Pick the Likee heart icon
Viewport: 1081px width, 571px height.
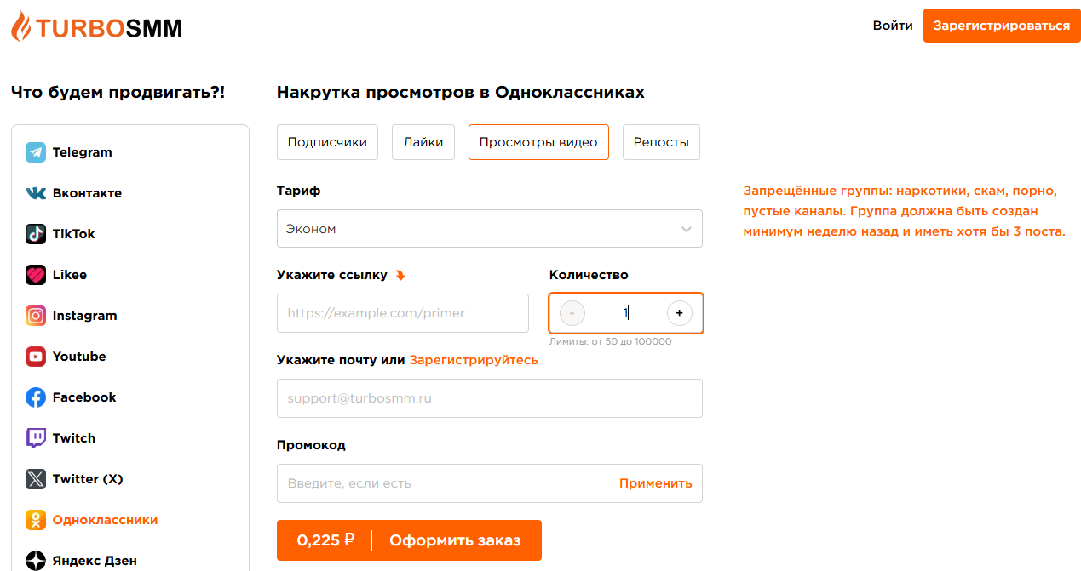point(36,275)
